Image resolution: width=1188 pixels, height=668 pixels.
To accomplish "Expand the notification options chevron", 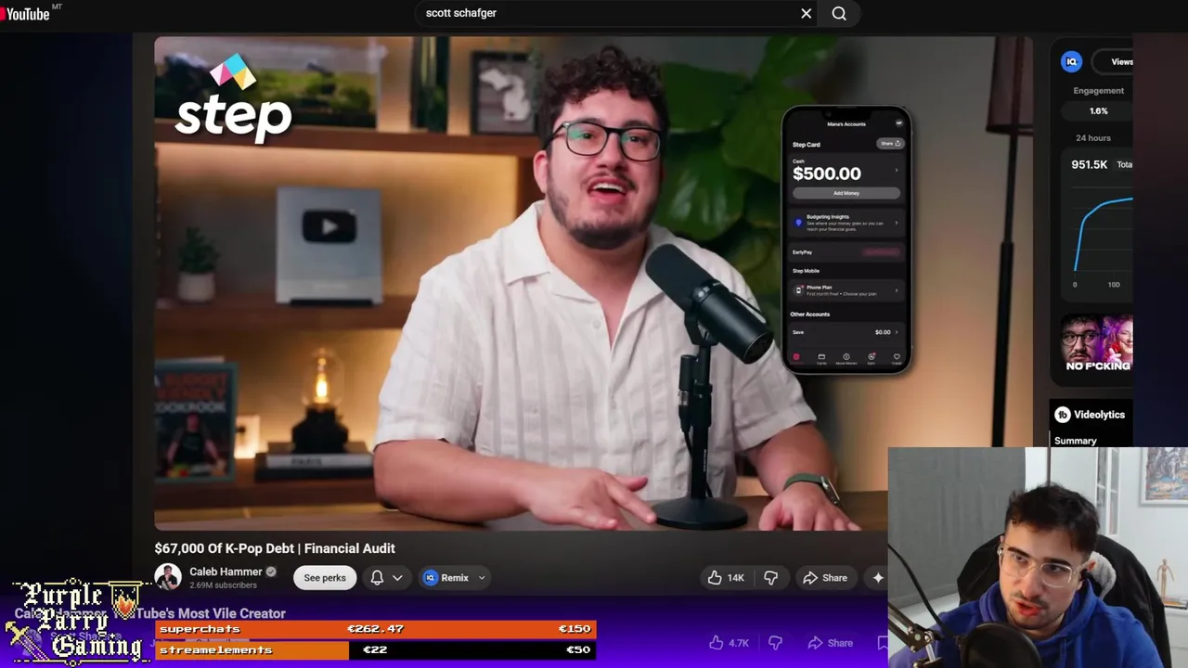I will pyautogui.click(x=397, y=578).
